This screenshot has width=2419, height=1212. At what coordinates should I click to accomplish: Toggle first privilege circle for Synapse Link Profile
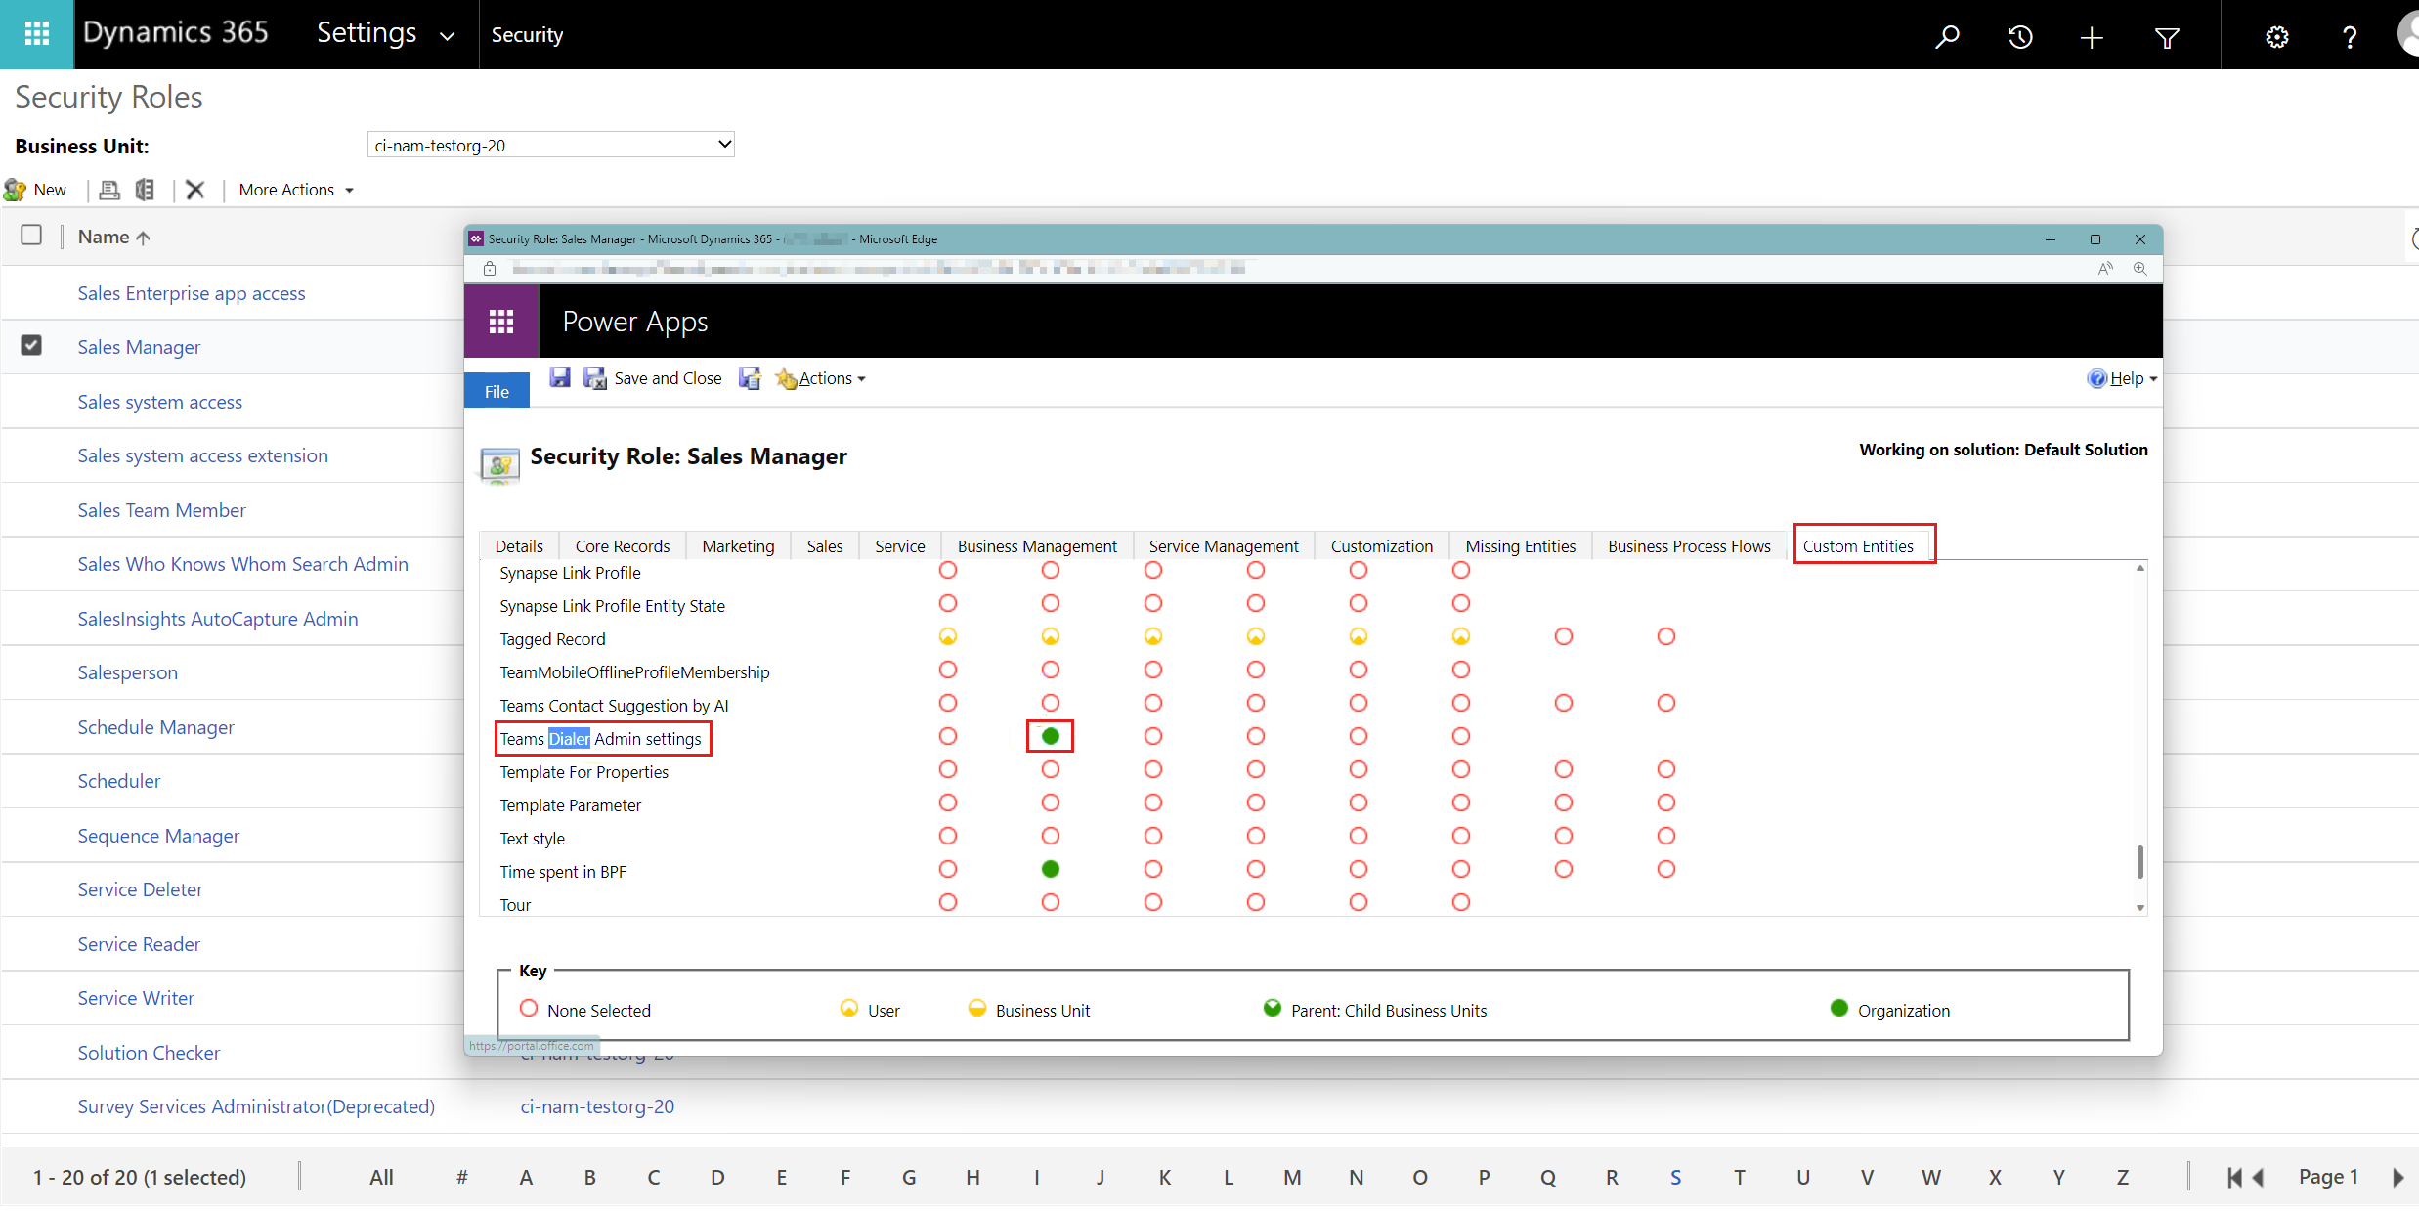click(x=948, y=570)
